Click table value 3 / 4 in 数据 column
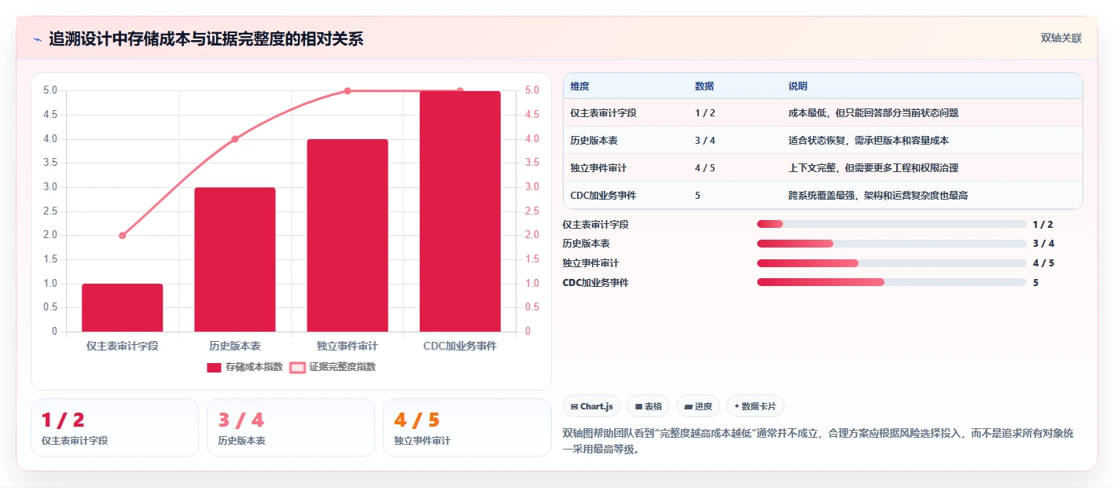Screen dimensions: 1114x488 click(x=705, y=141)
